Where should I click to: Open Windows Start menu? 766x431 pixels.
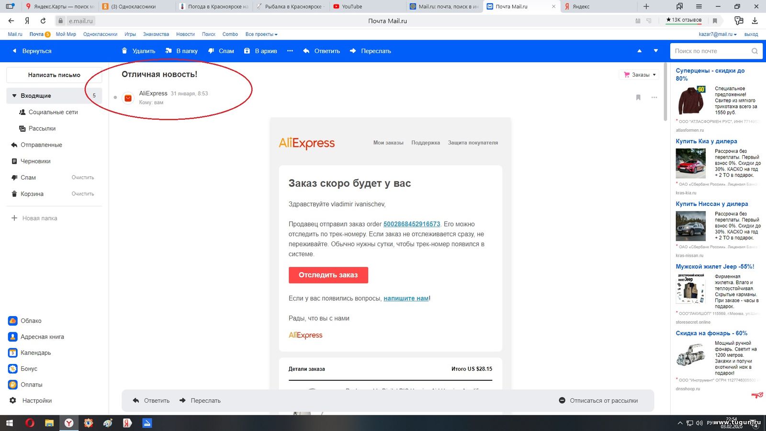(10, 423)
